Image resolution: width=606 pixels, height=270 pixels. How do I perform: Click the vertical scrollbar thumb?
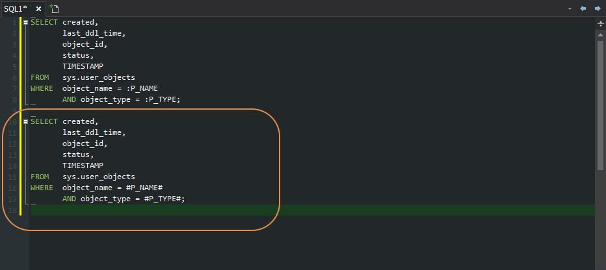click(x=600, y=104)
